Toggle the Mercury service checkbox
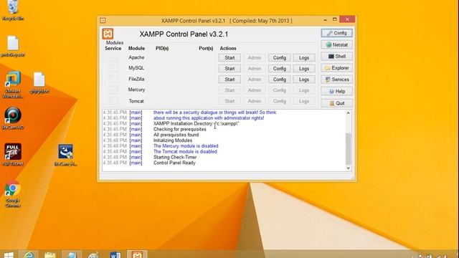Viewport: 459px width, 258px height. coord(113,90)
